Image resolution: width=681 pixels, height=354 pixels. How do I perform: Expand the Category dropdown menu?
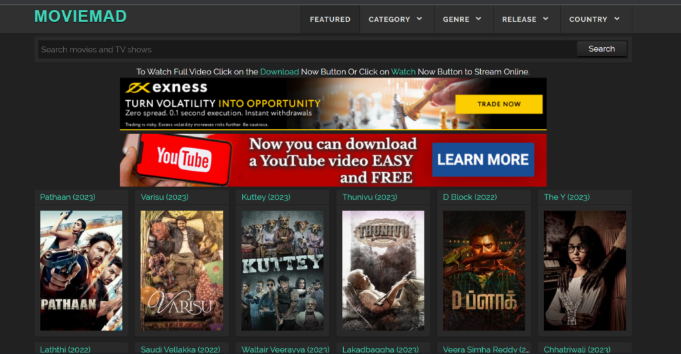[x=396, y=19]
